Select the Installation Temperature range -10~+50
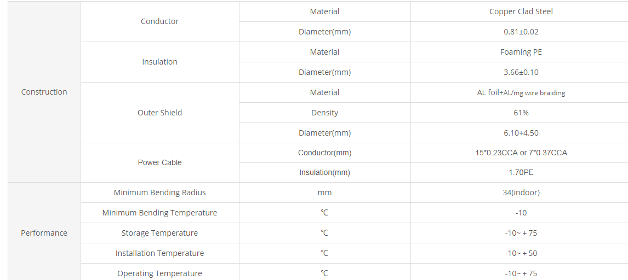The image size is (628, 280). click(521, 253)
